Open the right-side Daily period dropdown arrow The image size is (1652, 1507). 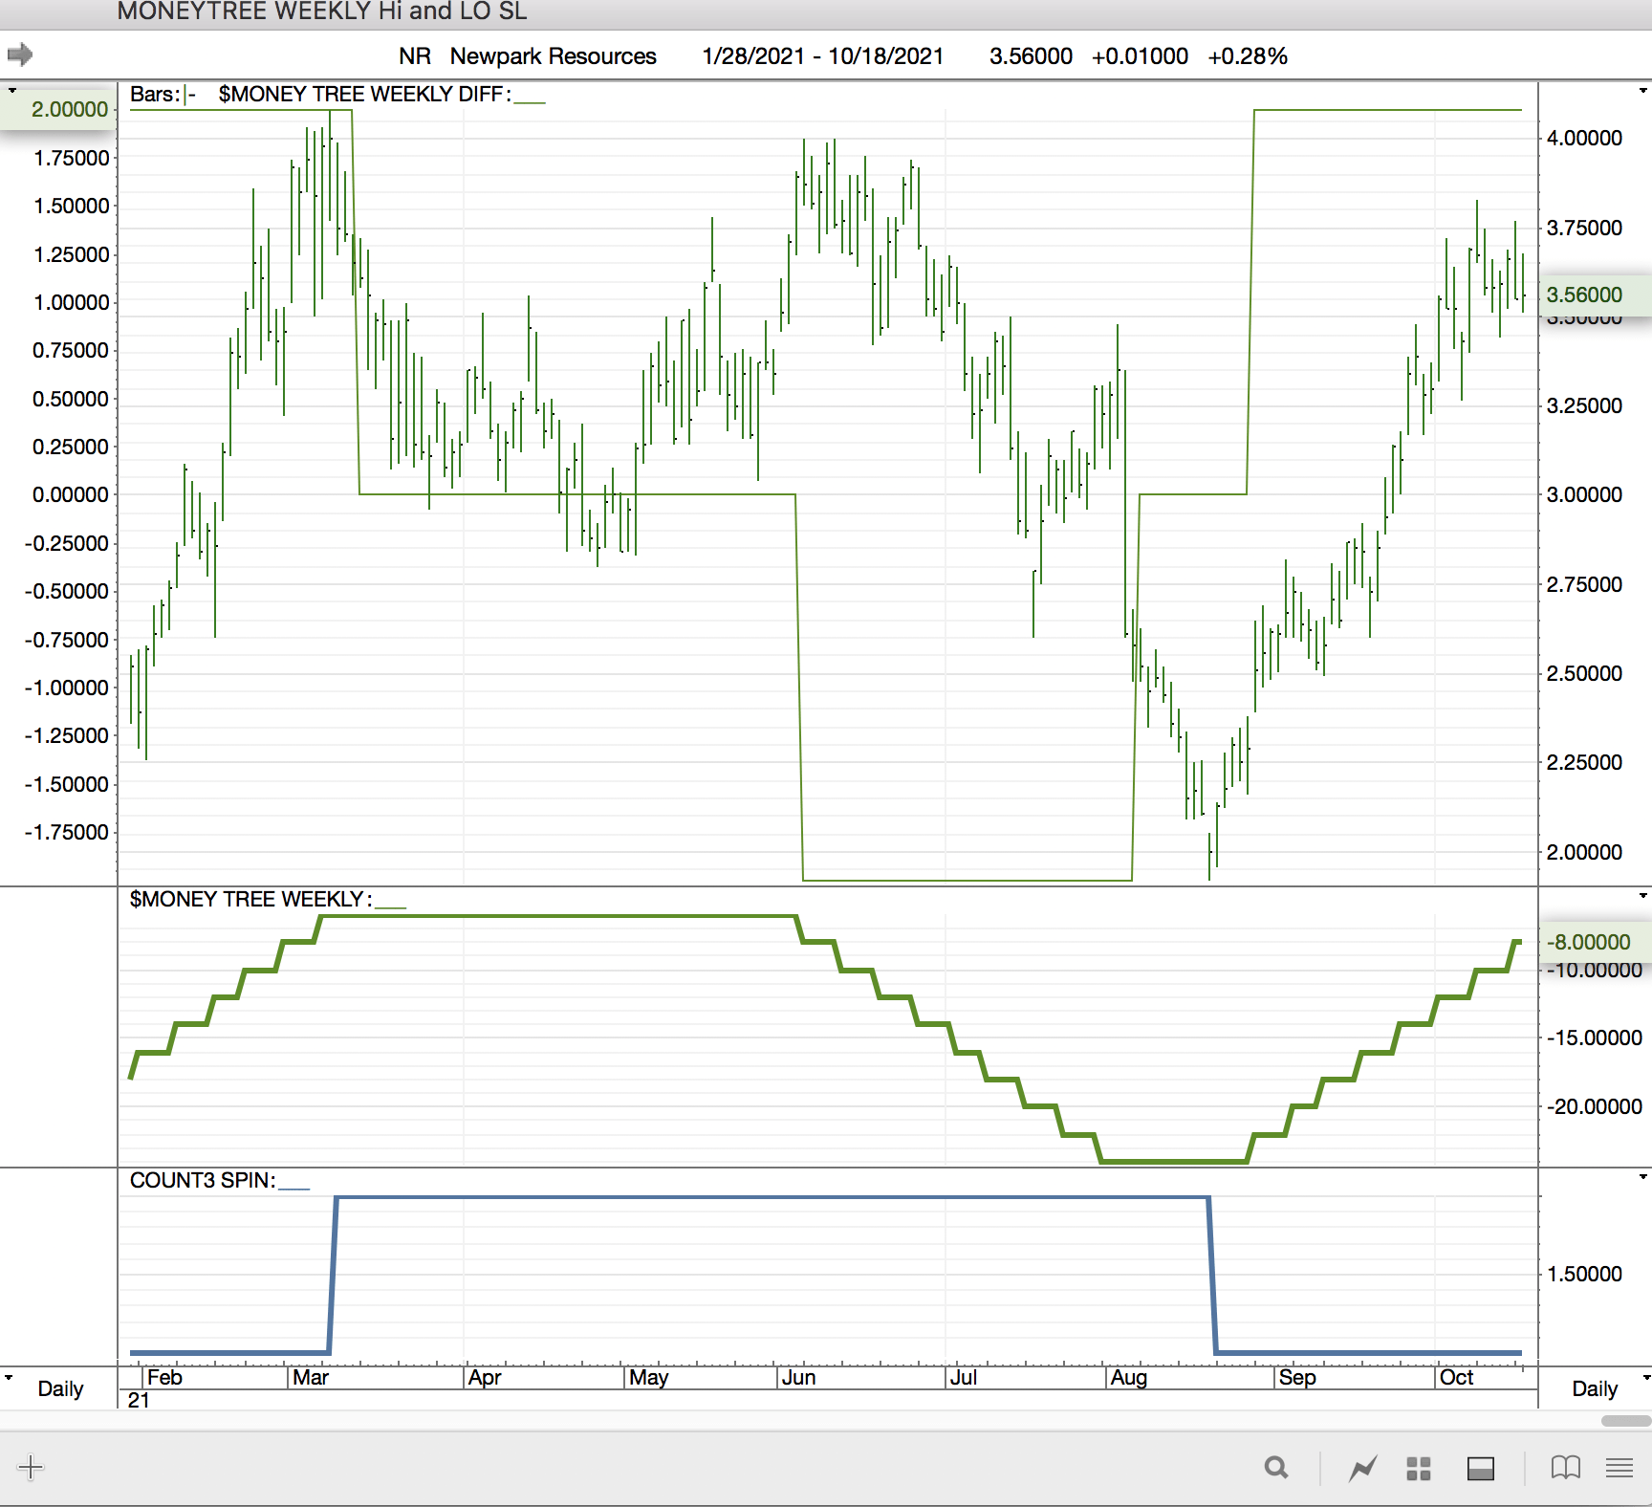(1645, 1378)
